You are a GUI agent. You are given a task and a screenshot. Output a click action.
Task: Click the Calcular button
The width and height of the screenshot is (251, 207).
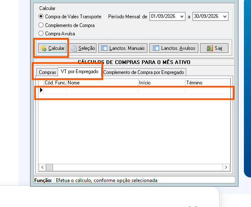pyautogui.click(x=52, y=48)
